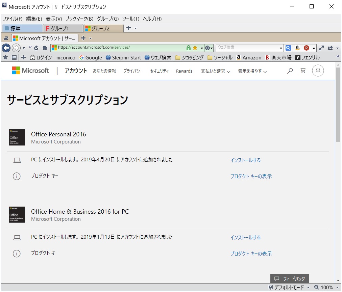This screenshot has height=292, width=342.
Task: Open the ログイン - niconico bookmark
Action: pos(53,57)
